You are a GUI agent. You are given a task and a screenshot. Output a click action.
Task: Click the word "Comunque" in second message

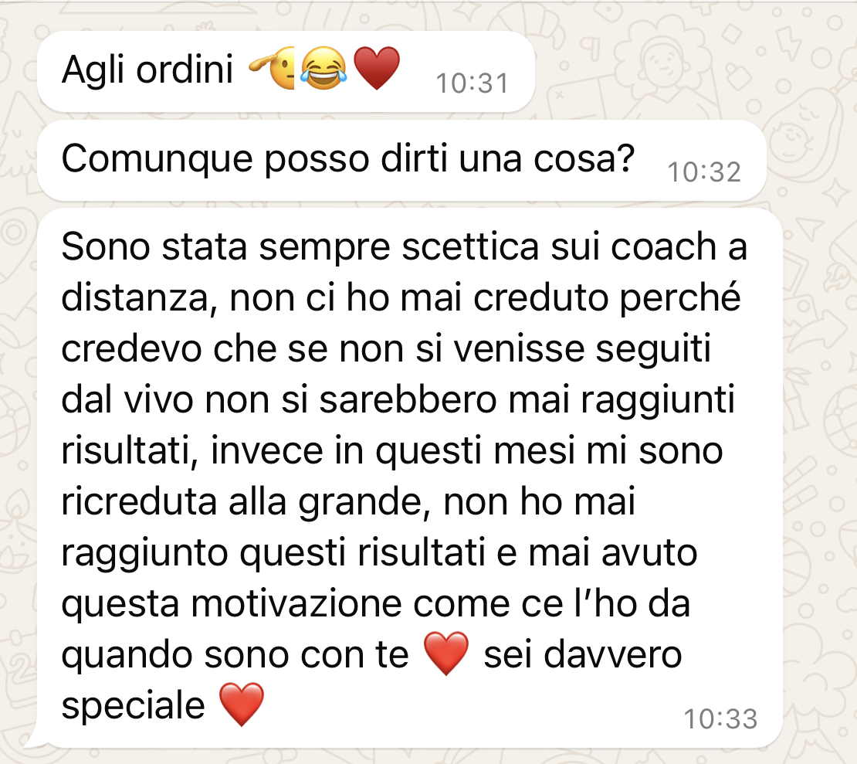point(158,160)
